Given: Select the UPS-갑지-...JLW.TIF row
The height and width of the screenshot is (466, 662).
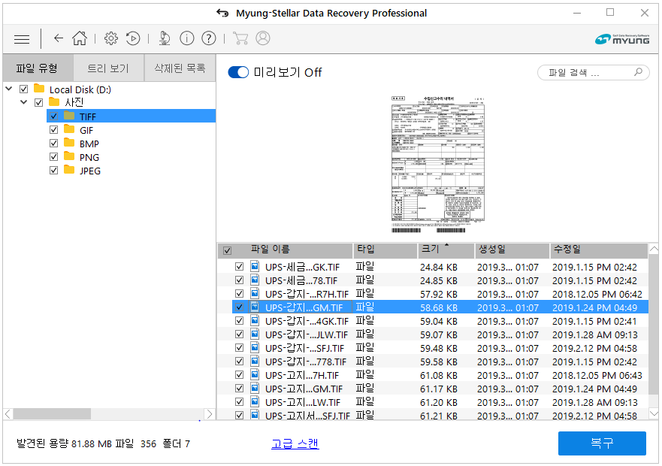Looking at the screenshot, I should click(x=433, y=334).
